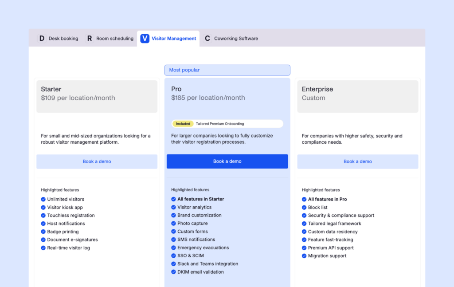Click checkmark icon next to Visitor analytics
Image resolution: width=454 pixels, height=287 pixels.
174,207
